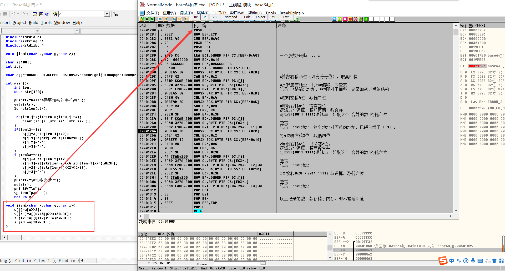Click the Workspace icon in Visual C++ toolbar

tap(35, 14)
